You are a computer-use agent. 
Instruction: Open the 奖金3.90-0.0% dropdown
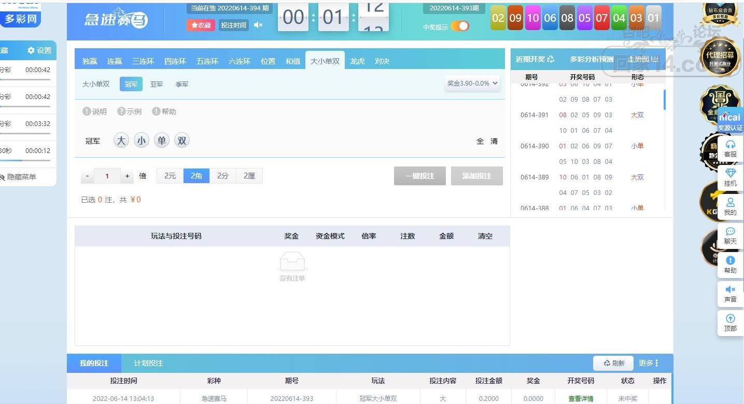click(472, 83)
